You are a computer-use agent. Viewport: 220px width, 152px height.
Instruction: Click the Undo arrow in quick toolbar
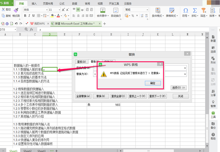point(16,24)
